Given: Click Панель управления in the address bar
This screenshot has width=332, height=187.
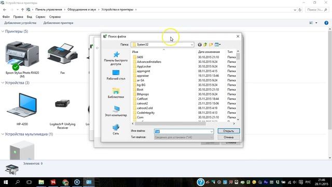Looking at the screenshot, I should (49, 9).
